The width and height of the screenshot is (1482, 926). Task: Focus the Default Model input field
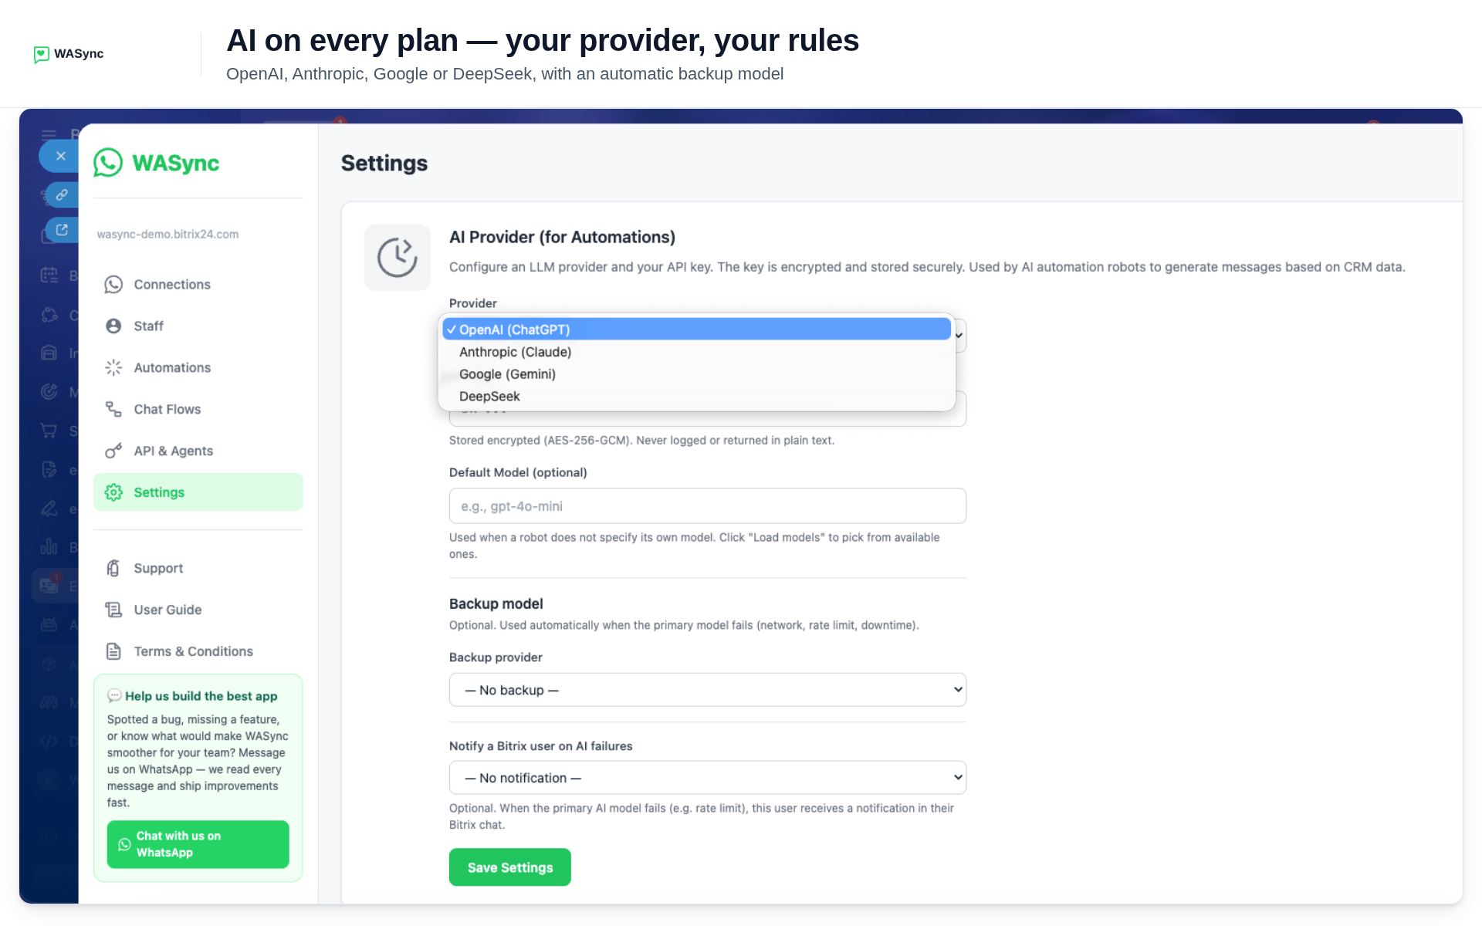tap(707, 506)
